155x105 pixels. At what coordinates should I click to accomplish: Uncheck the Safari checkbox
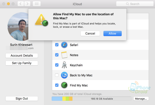[x=57, y=45]
